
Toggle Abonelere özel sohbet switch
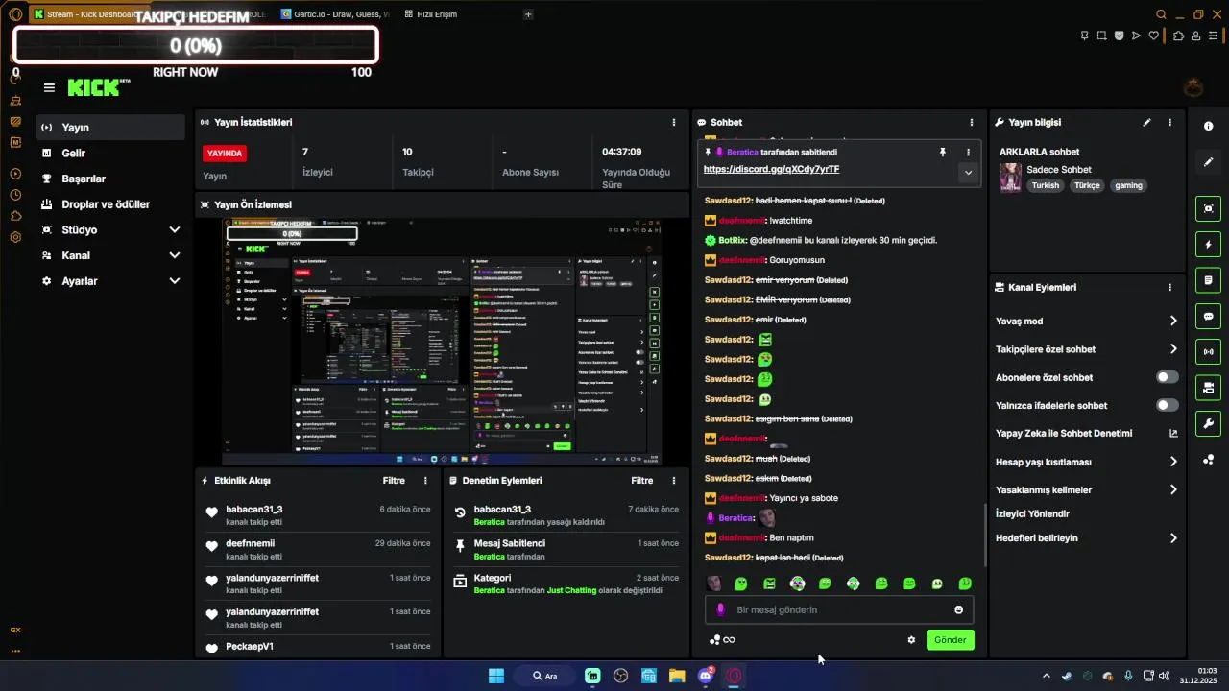click(1167, 377)
